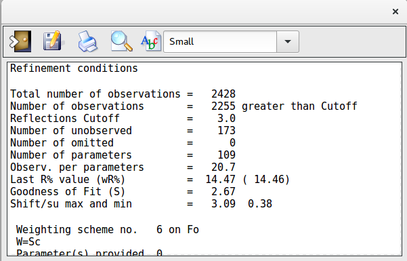Click Shift/su min value 0.38

coord(260,204)
